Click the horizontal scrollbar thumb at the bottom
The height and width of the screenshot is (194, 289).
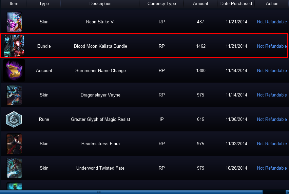131,192
